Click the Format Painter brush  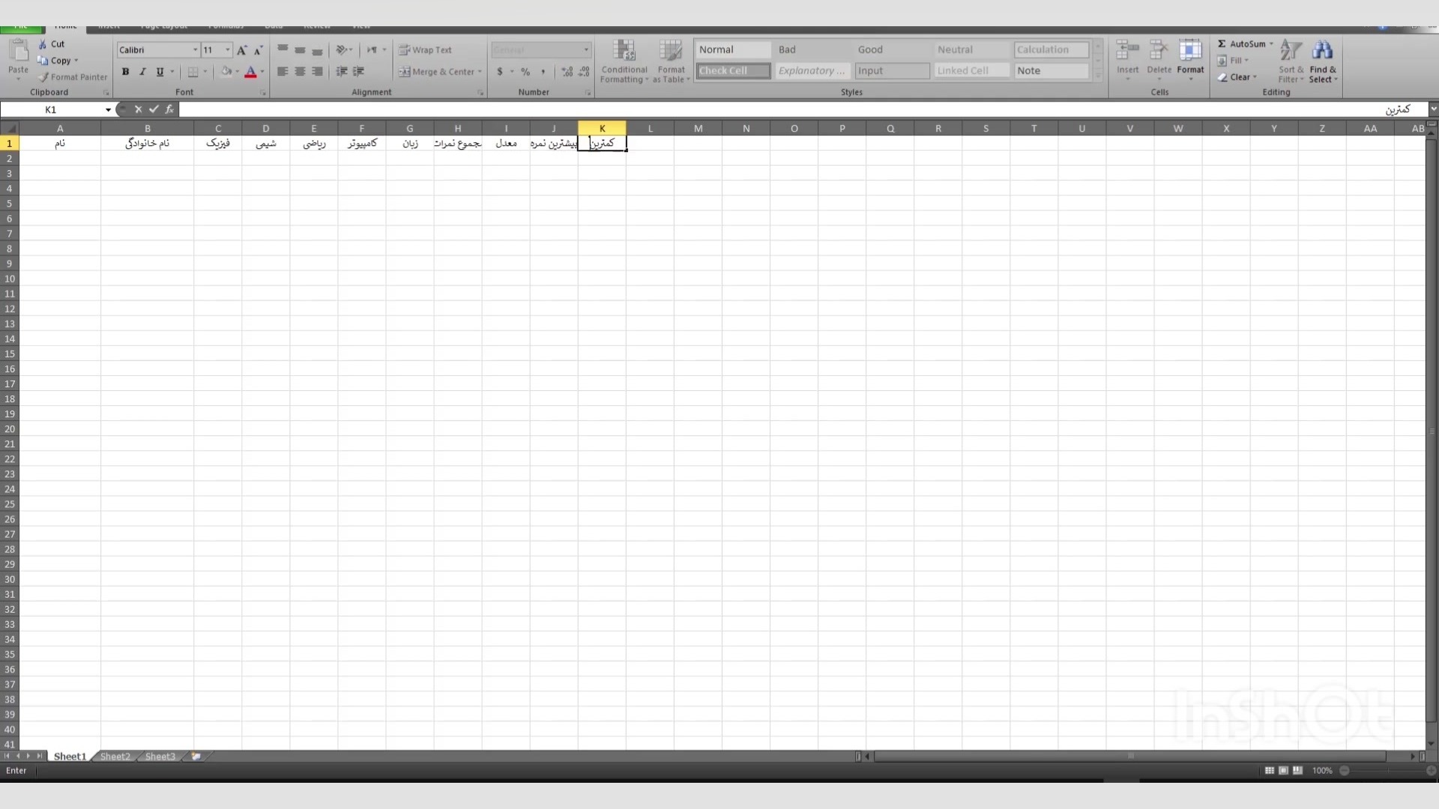(43, 77)
